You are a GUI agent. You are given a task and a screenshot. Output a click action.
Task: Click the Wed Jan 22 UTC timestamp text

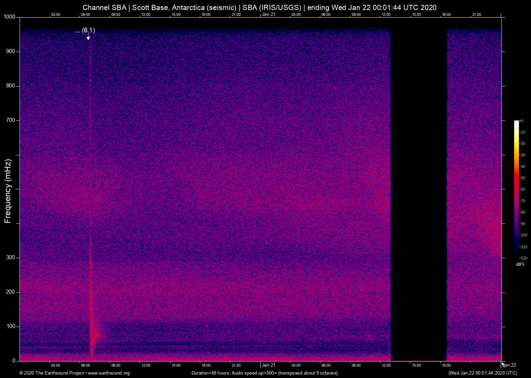[483, 373]
